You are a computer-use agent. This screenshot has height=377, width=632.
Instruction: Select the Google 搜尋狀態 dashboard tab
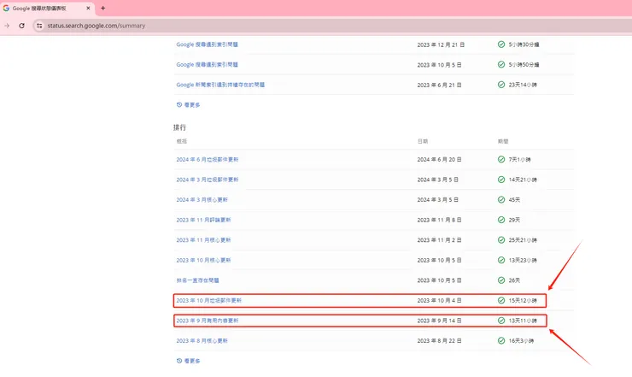pos(48,8)
